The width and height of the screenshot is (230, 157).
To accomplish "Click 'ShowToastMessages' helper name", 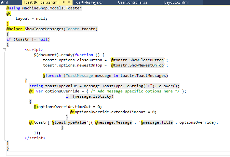I will pyautogui.click(x=44, y=29).
